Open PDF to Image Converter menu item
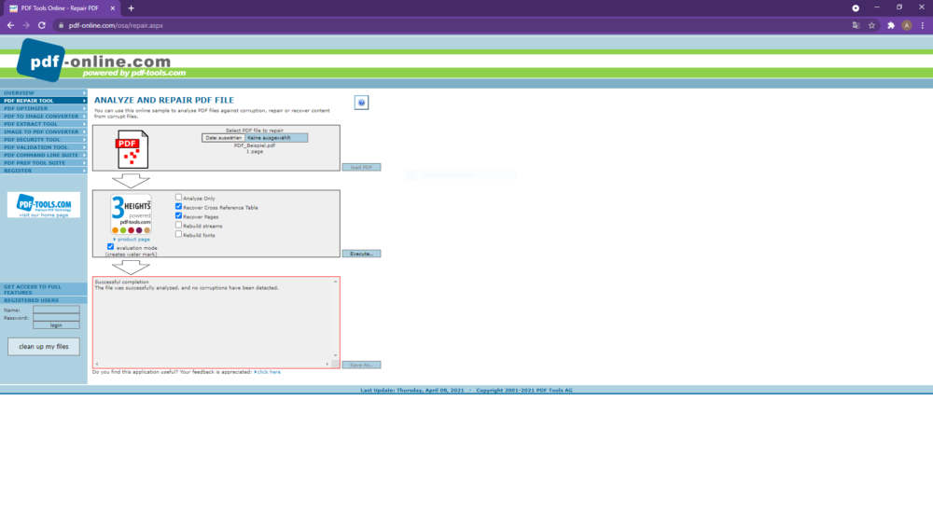933x510 pixels. (44, 116)
